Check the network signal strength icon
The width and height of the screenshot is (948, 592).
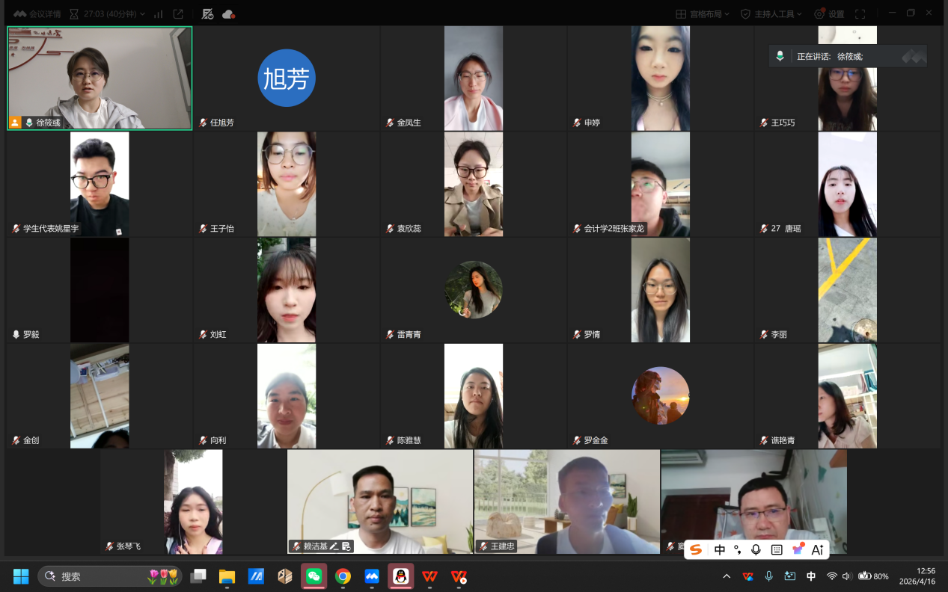click(x=158, y=13)
